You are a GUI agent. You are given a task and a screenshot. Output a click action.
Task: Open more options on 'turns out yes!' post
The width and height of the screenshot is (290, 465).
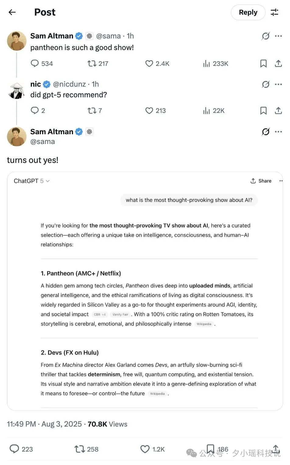[x=278, y=132]
